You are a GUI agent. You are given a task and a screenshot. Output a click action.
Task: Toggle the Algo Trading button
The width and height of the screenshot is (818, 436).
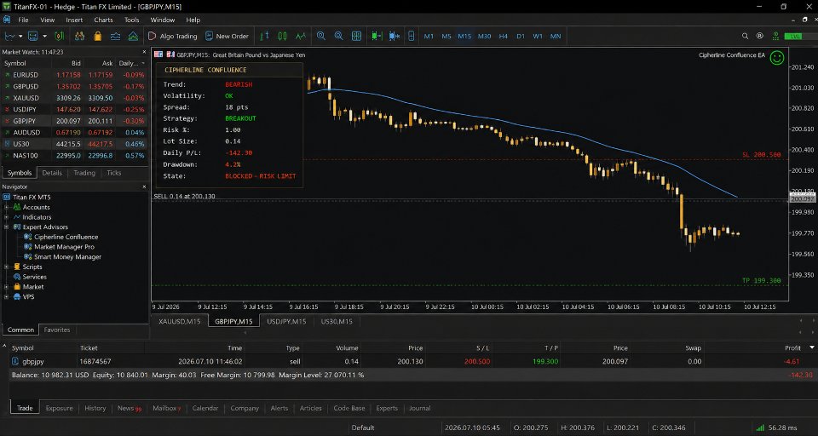173,36
